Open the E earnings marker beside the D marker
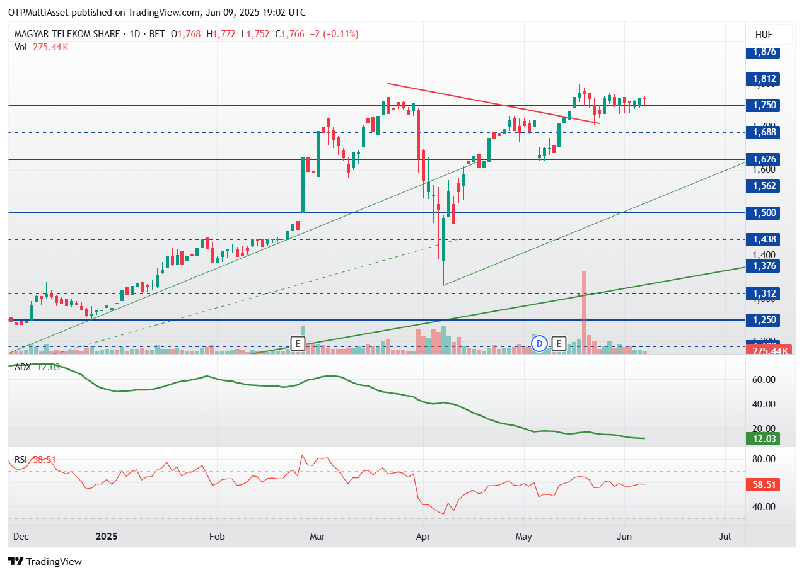804x575 pixels. [x=558, y=343]
